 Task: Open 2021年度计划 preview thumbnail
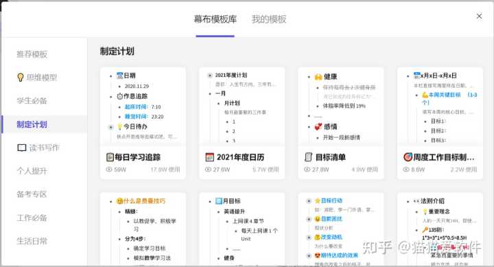[x=242, y=106]
